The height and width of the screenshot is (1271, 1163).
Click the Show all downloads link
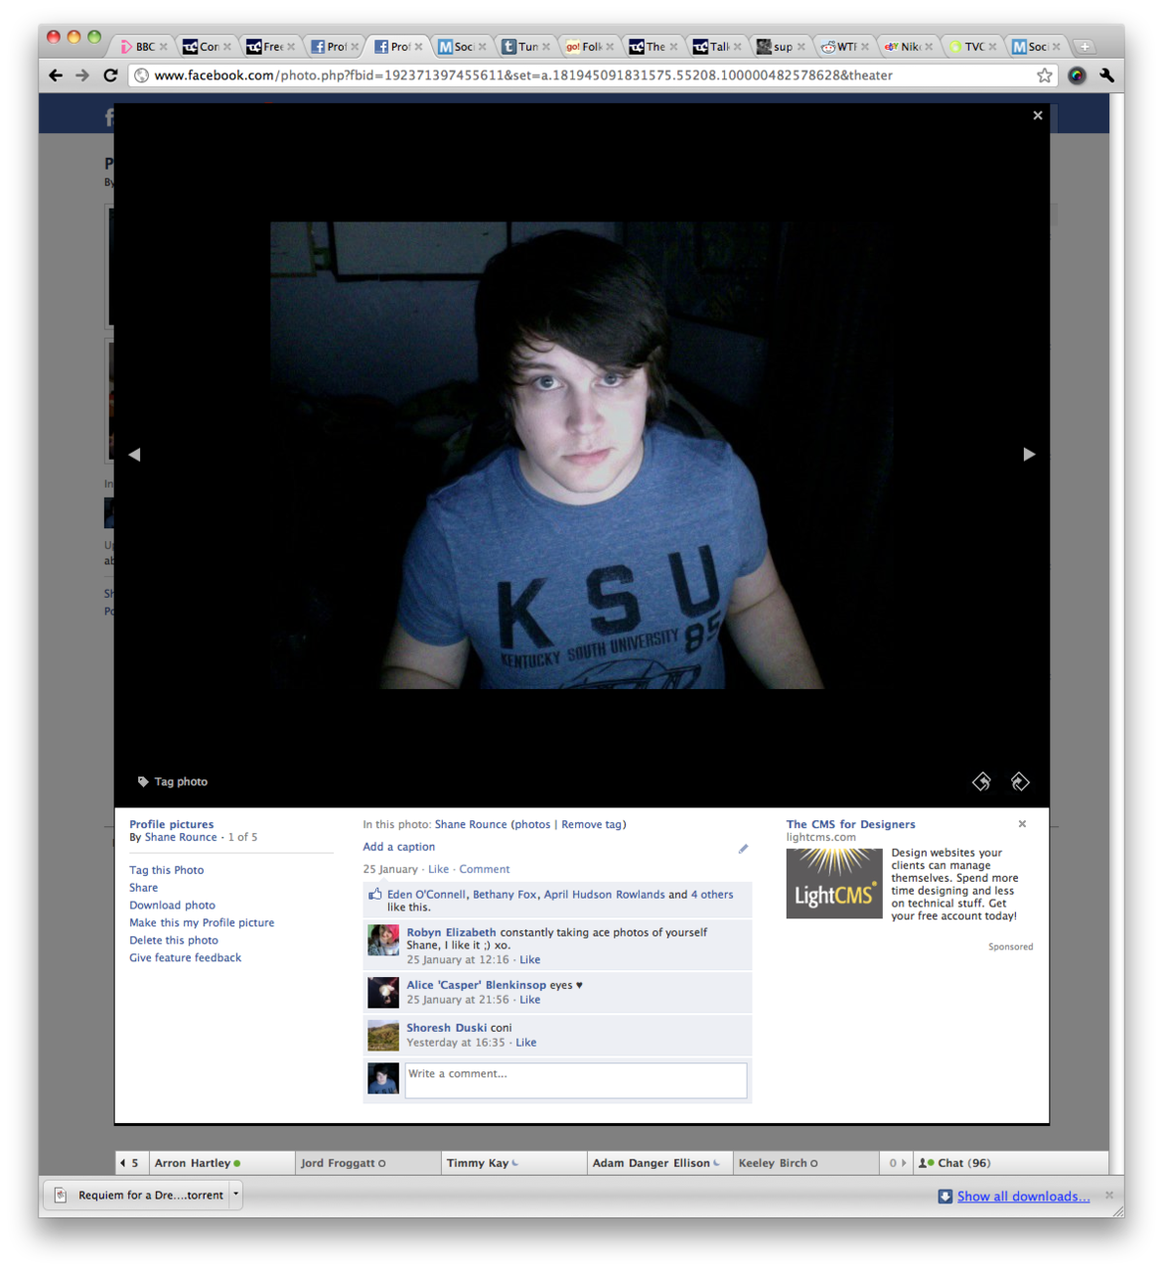tap(1023, 1197)
